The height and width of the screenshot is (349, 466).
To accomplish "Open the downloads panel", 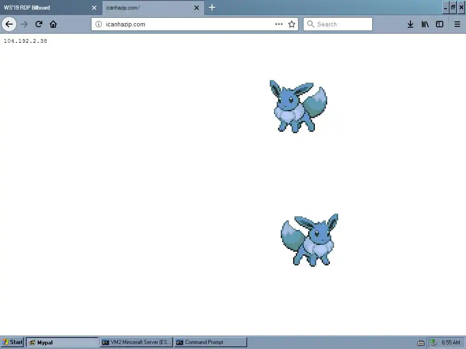I will click(x=410, y=24).
